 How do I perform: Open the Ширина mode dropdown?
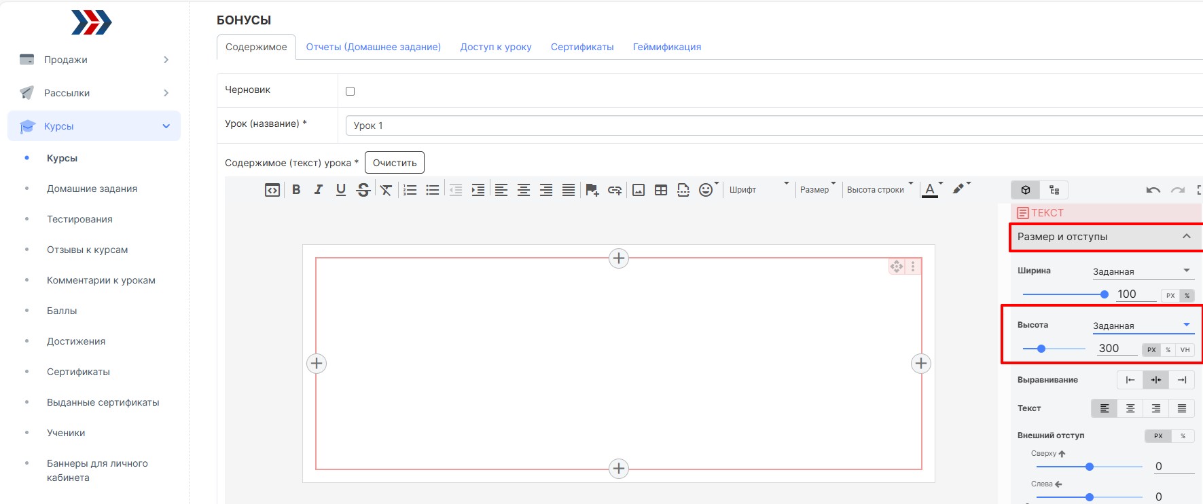pos(1143,271)
